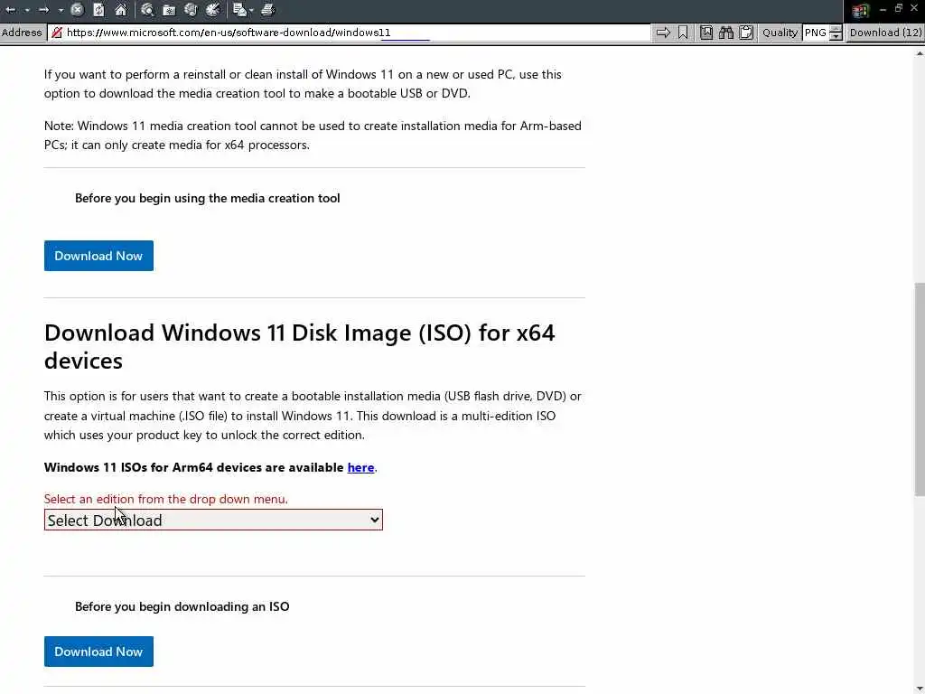Increase quality with stepper up arrow
925x694 pixels.
point(836,29)
